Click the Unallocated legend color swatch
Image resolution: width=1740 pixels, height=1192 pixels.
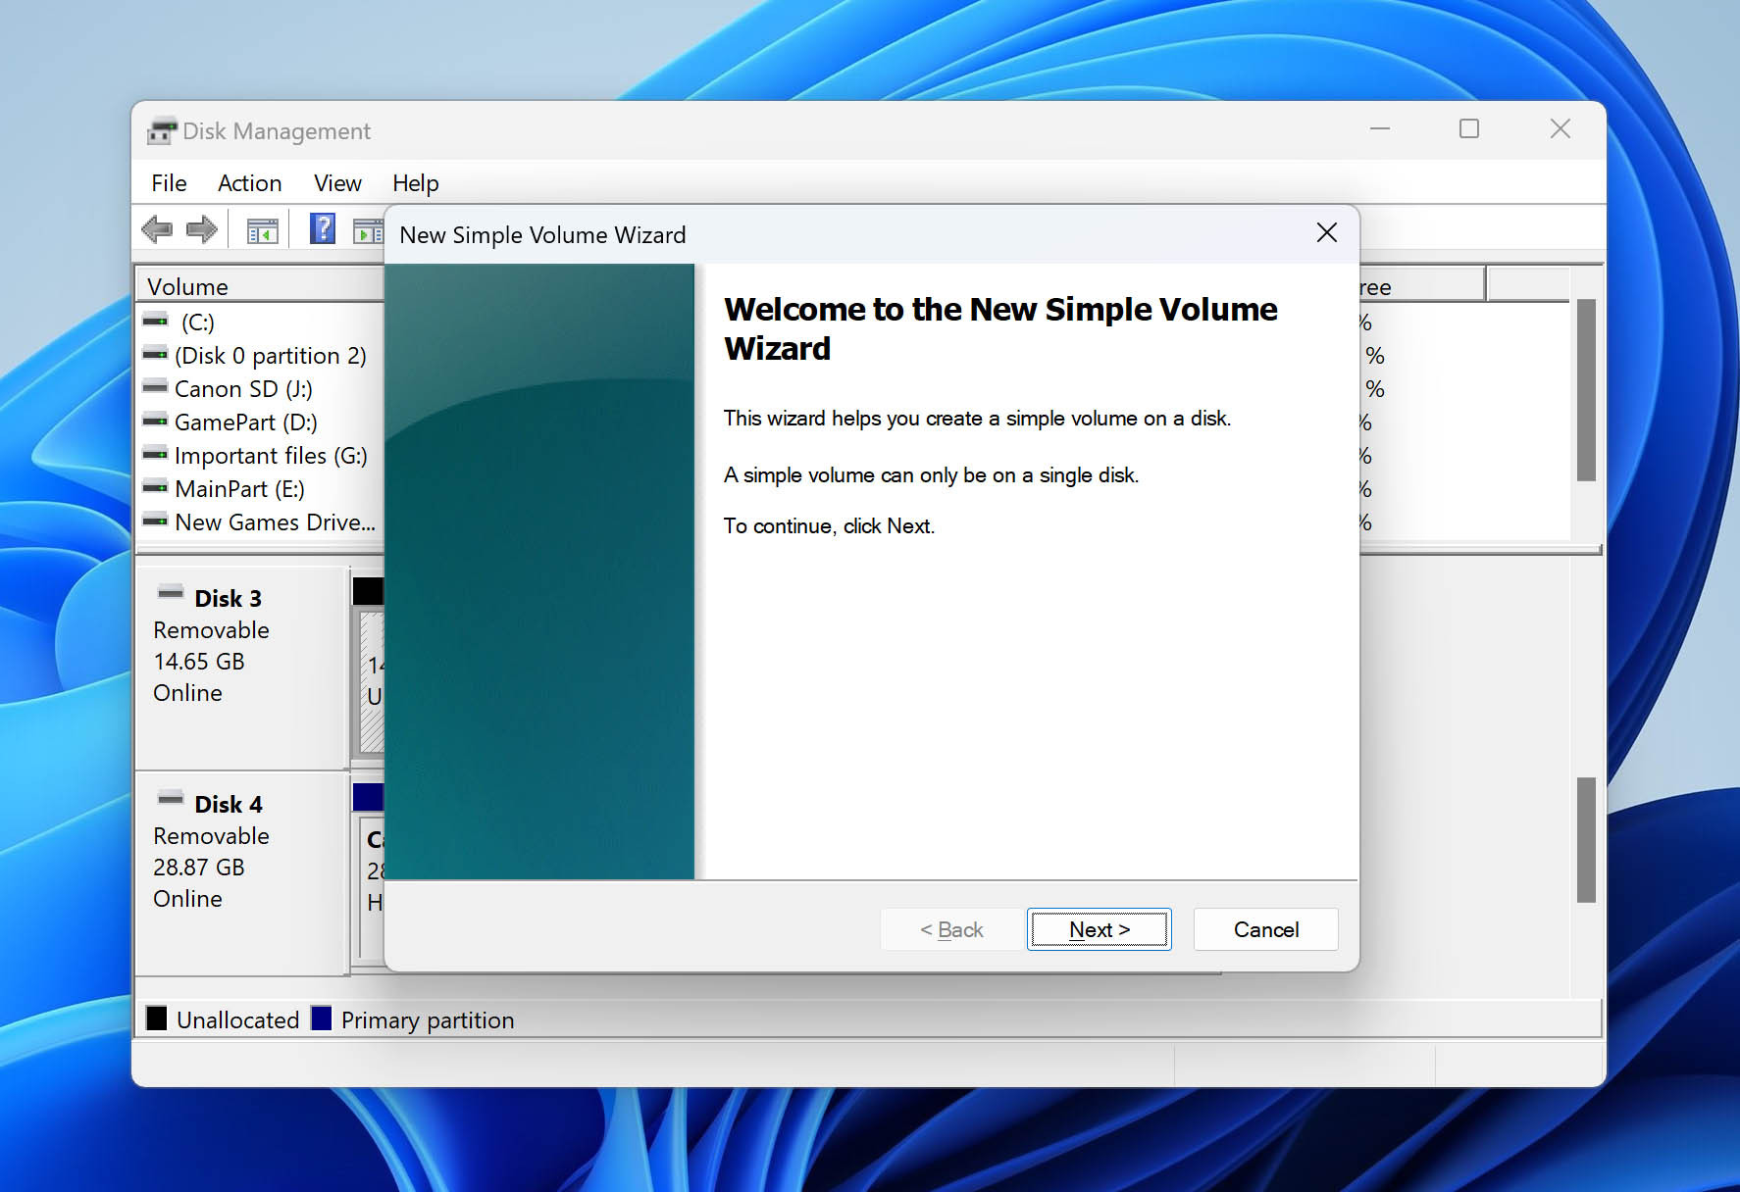156,1018
